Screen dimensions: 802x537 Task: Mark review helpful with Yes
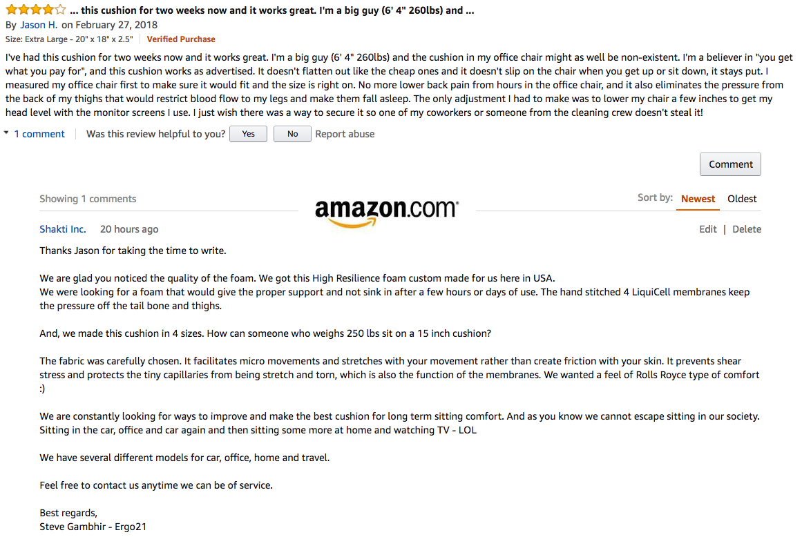click(248, 134)
